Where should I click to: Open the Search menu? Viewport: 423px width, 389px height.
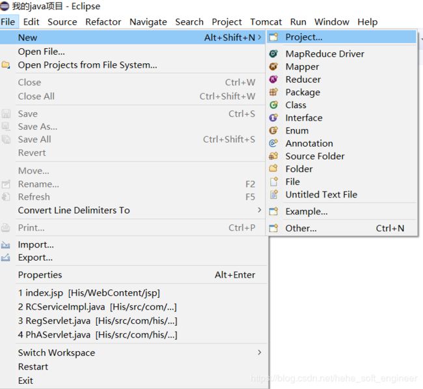(189, 22)
